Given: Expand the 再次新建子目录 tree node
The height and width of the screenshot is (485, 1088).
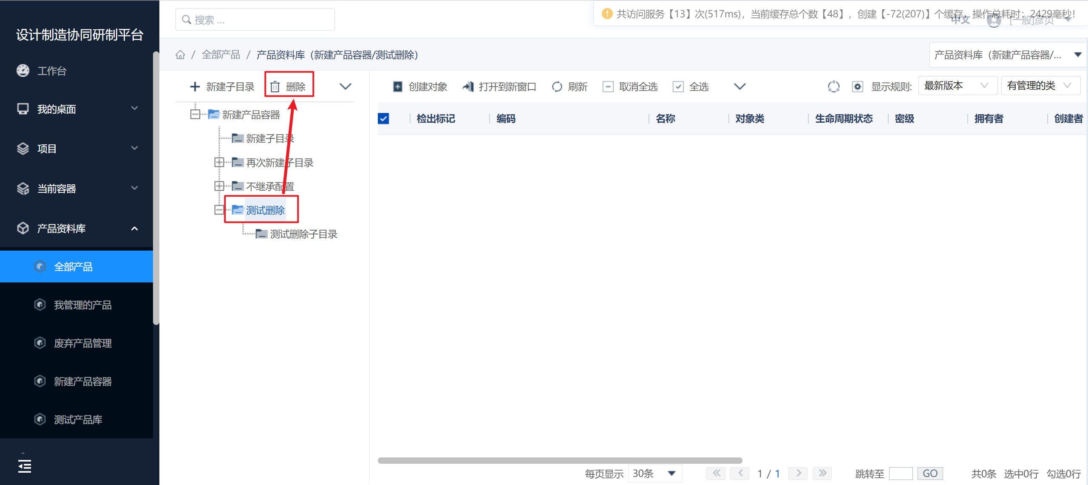Looking at the screenshot, I should (x=219, y=162).
